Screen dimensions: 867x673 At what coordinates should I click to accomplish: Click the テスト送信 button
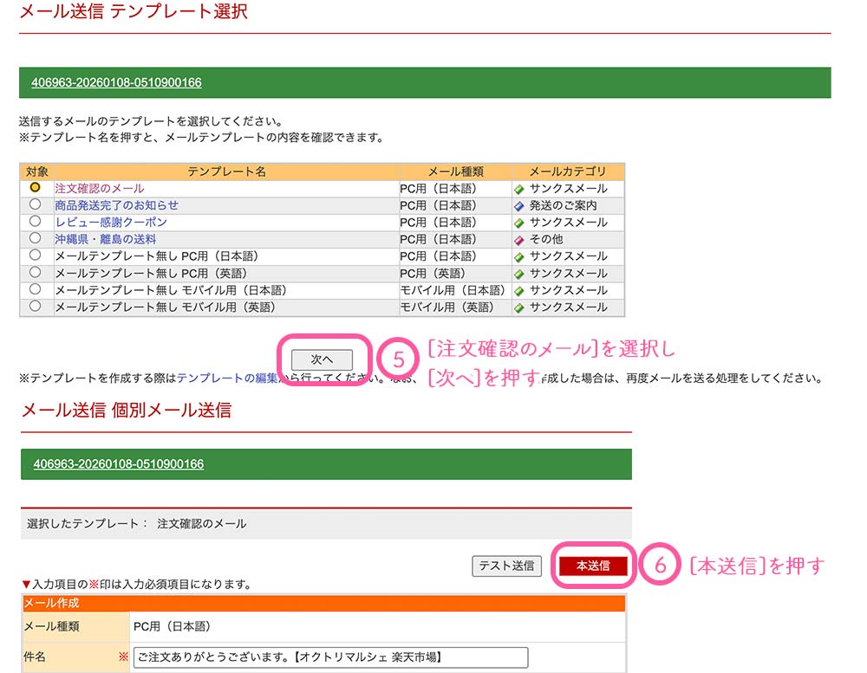coord(507,566)
